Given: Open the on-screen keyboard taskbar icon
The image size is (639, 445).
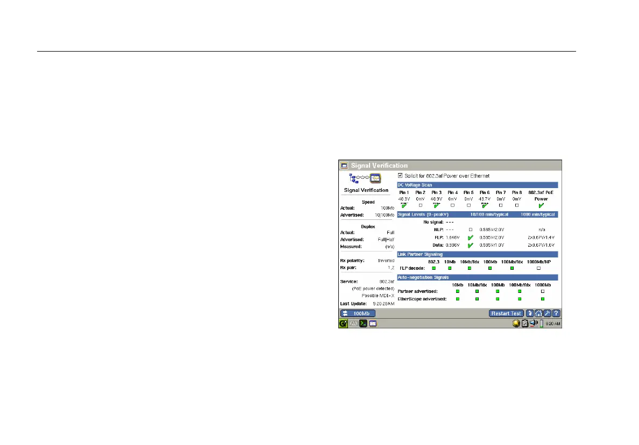Looking at the screenshot, I should click(x=354, y=324).
